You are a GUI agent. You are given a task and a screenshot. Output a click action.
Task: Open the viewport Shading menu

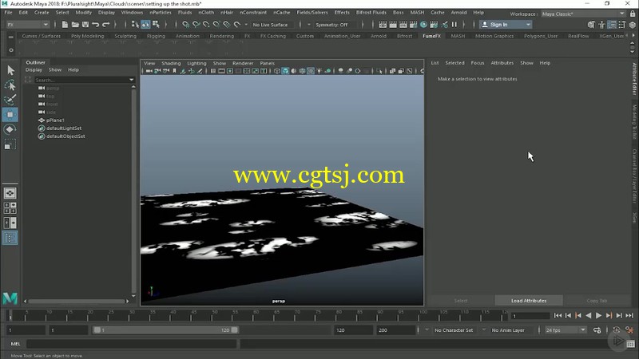[x=171, y=64]
